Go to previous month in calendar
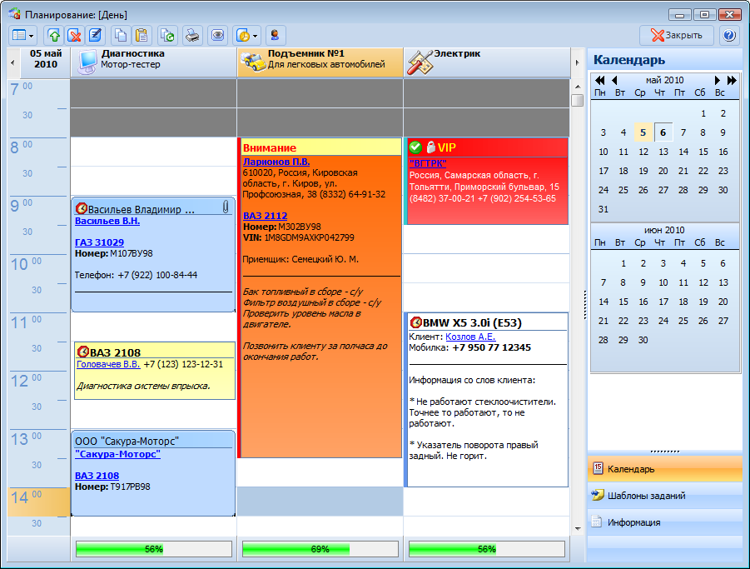 (614, 81)
